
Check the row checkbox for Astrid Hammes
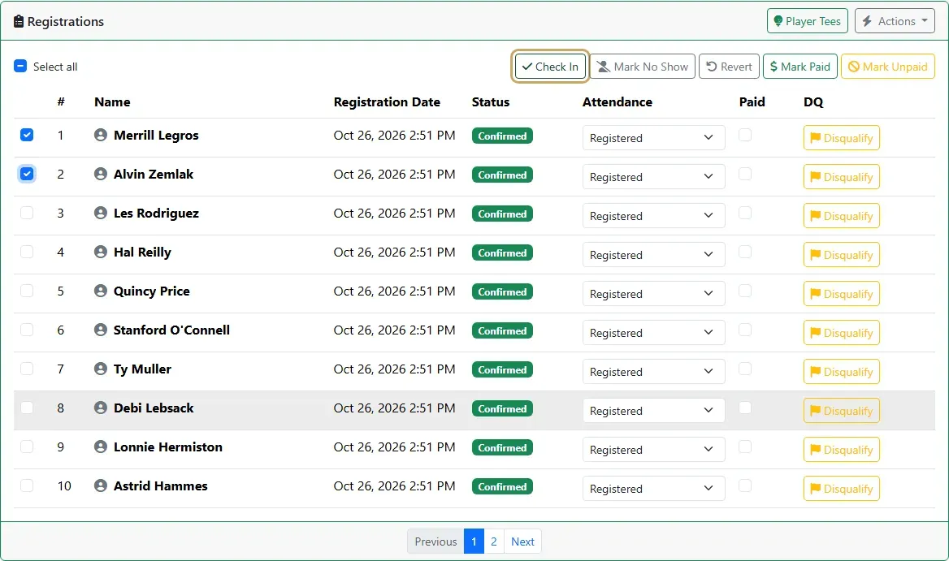27,485
